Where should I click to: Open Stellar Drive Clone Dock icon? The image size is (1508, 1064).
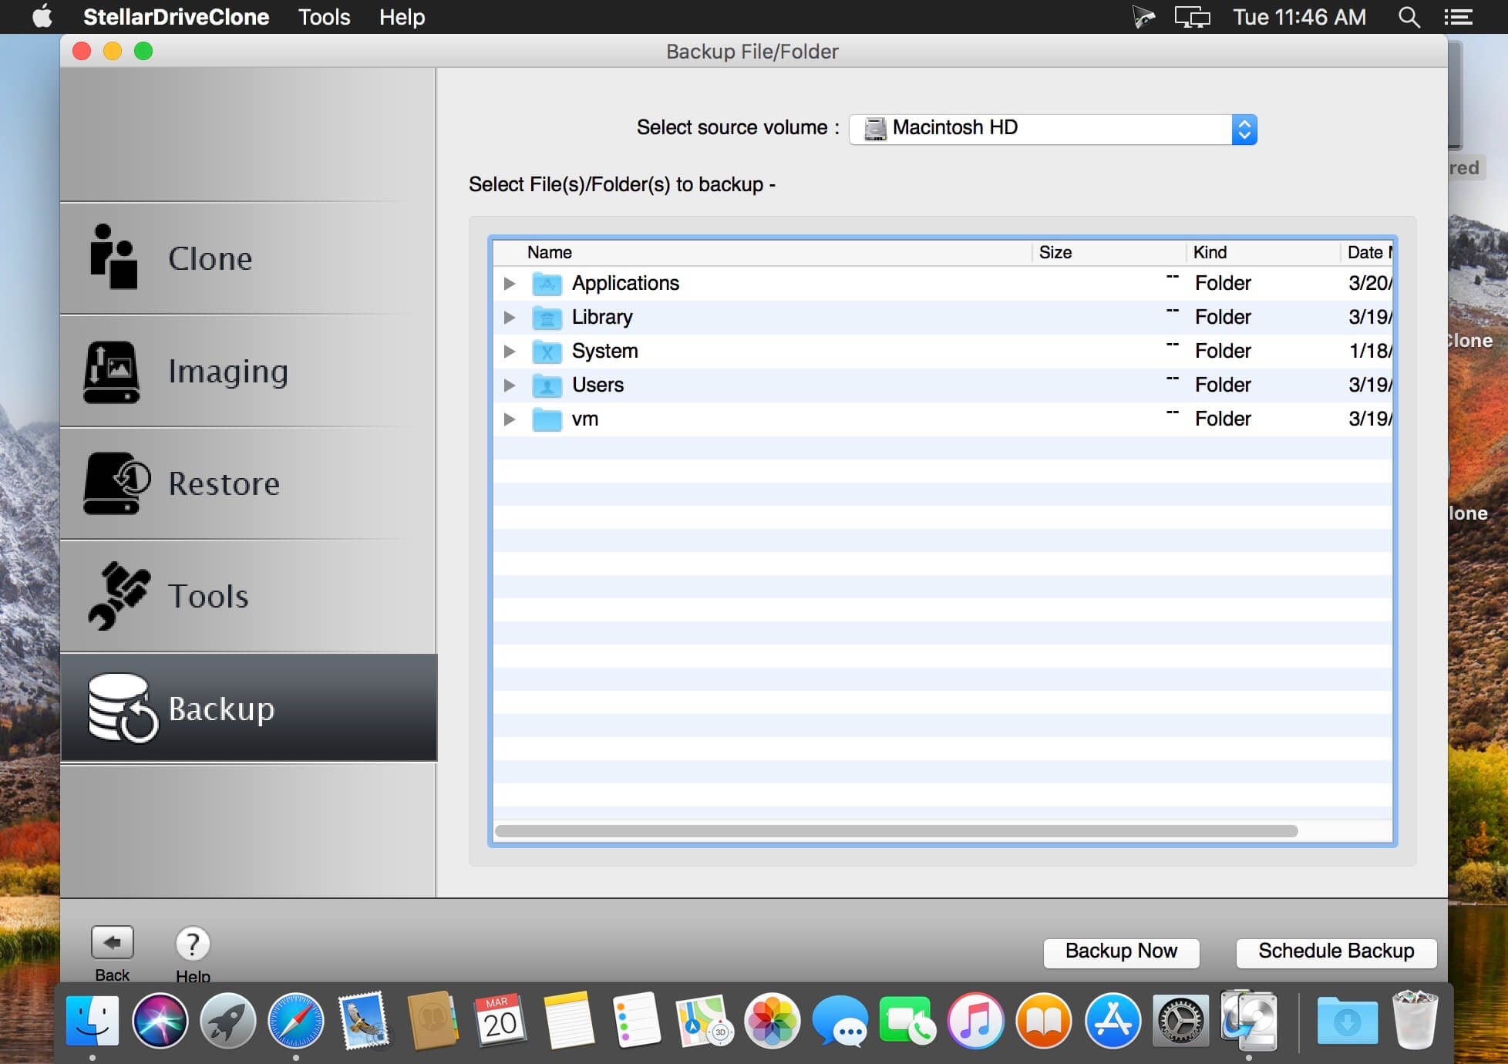[1249, 1021]
